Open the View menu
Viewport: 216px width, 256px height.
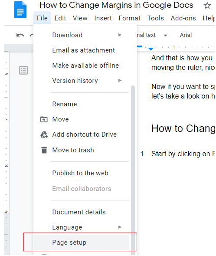pyautogui.click(x=80, y=18)
